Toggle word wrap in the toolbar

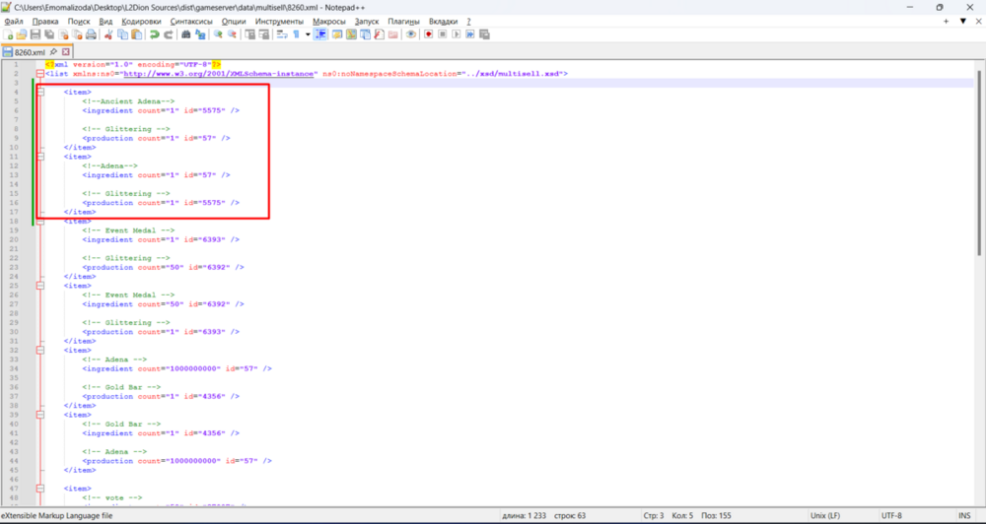[x=282, y=34]
